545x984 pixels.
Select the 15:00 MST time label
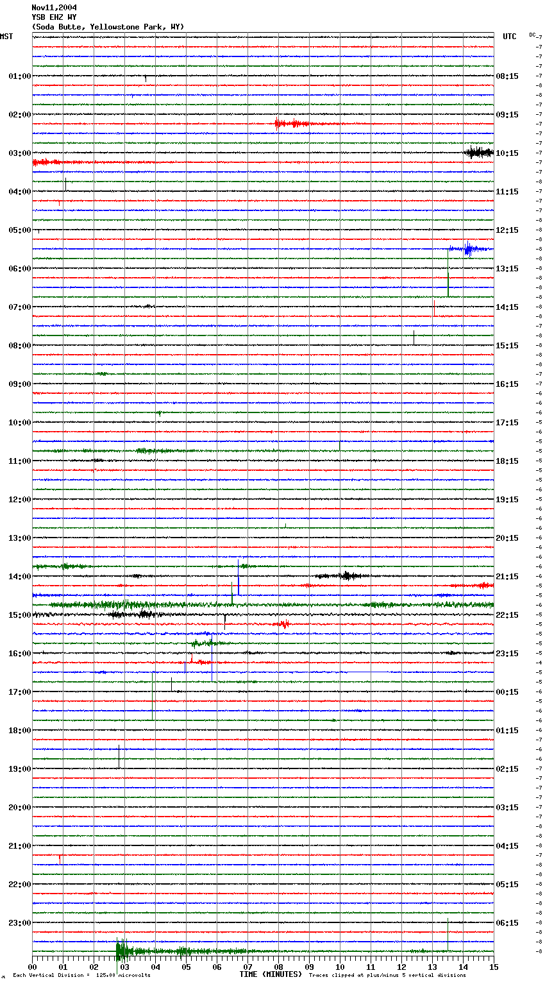[20, 615]
